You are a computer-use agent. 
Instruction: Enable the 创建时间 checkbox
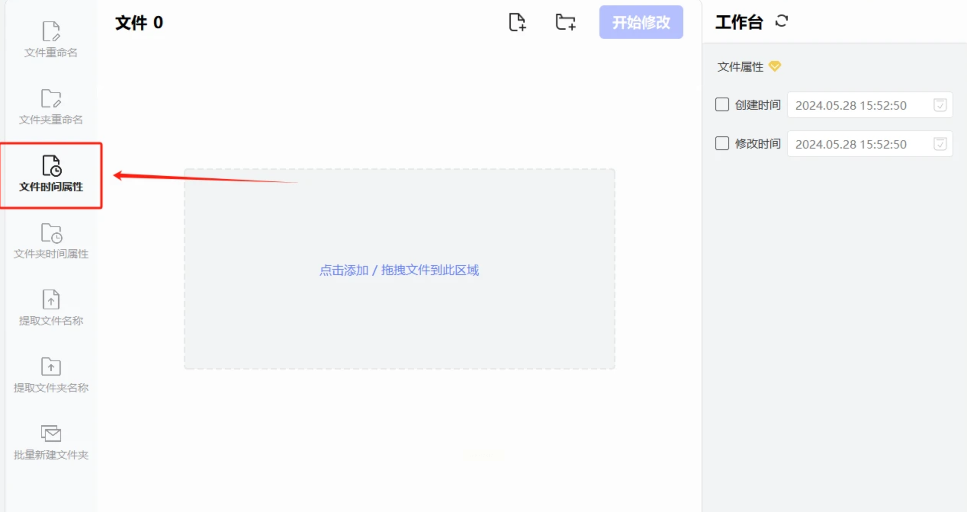[722, 104]
